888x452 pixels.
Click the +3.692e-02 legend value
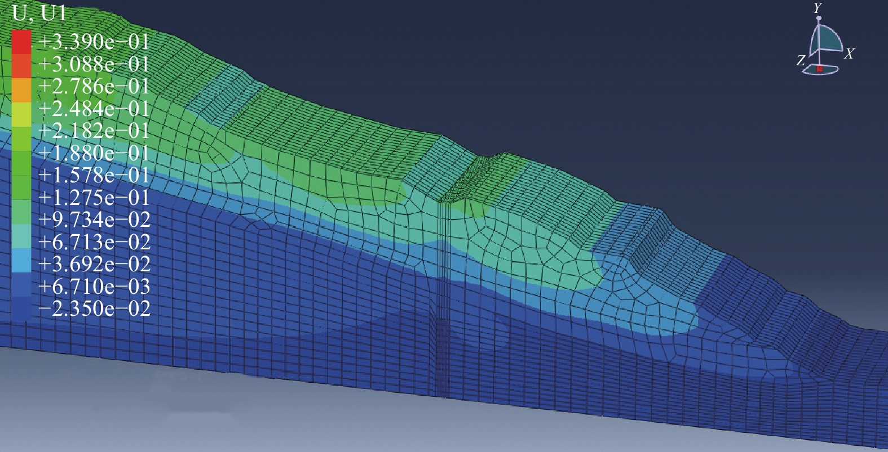point(94,264)
